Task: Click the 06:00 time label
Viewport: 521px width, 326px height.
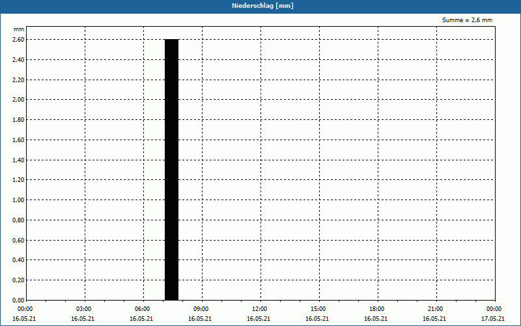Action: coord(142,309)
